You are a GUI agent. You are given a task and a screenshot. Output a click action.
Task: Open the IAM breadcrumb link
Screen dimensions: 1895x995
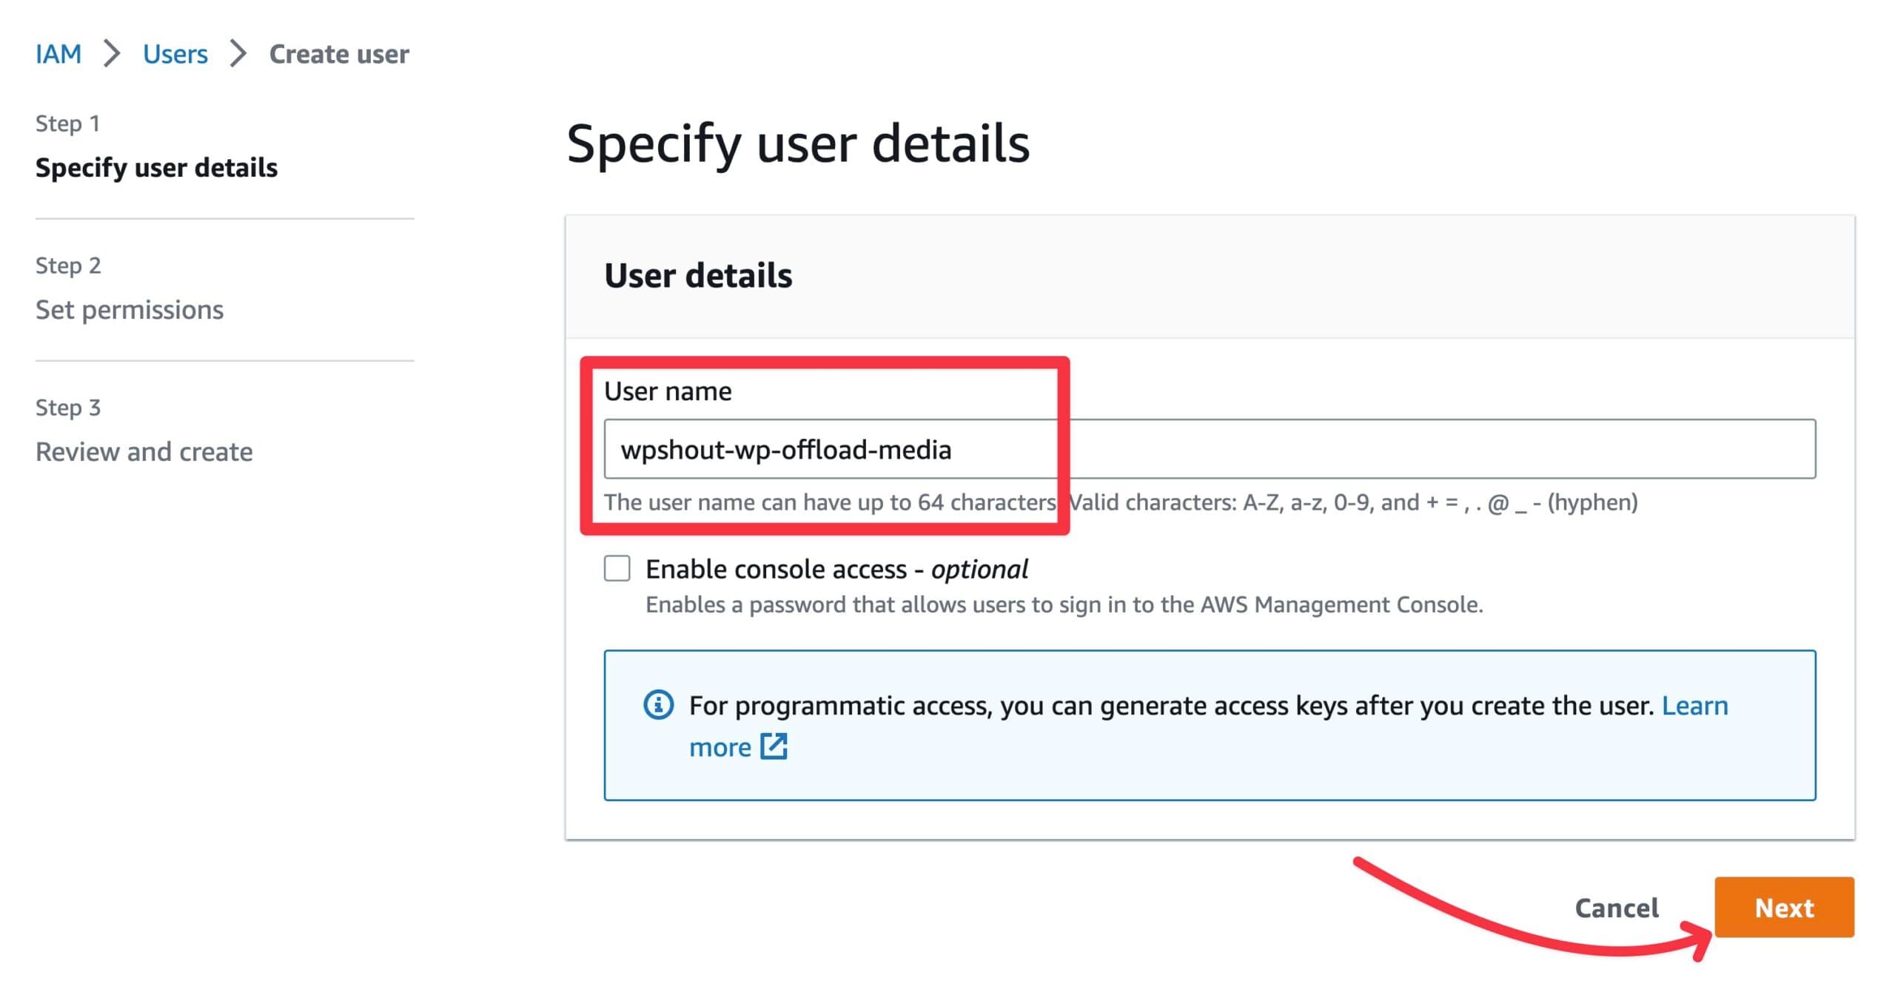58,53
